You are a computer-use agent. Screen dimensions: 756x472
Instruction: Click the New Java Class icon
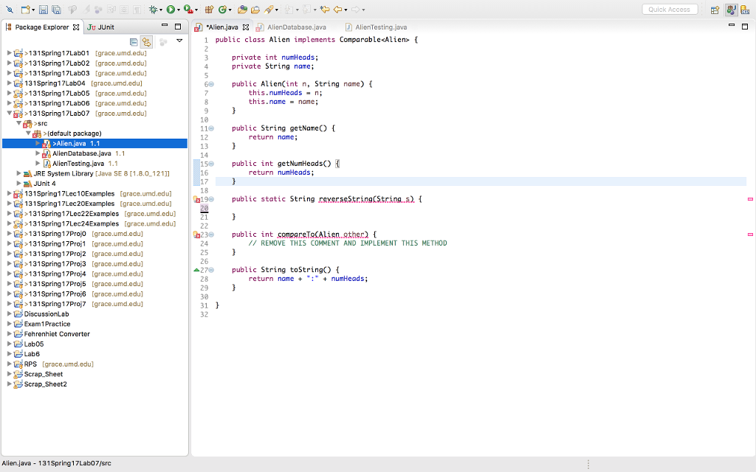tap(221, 10)
